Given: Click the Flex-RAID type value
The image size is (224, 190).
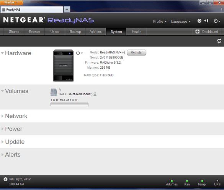Looking at the screenshot, I should tap(107, 75).
